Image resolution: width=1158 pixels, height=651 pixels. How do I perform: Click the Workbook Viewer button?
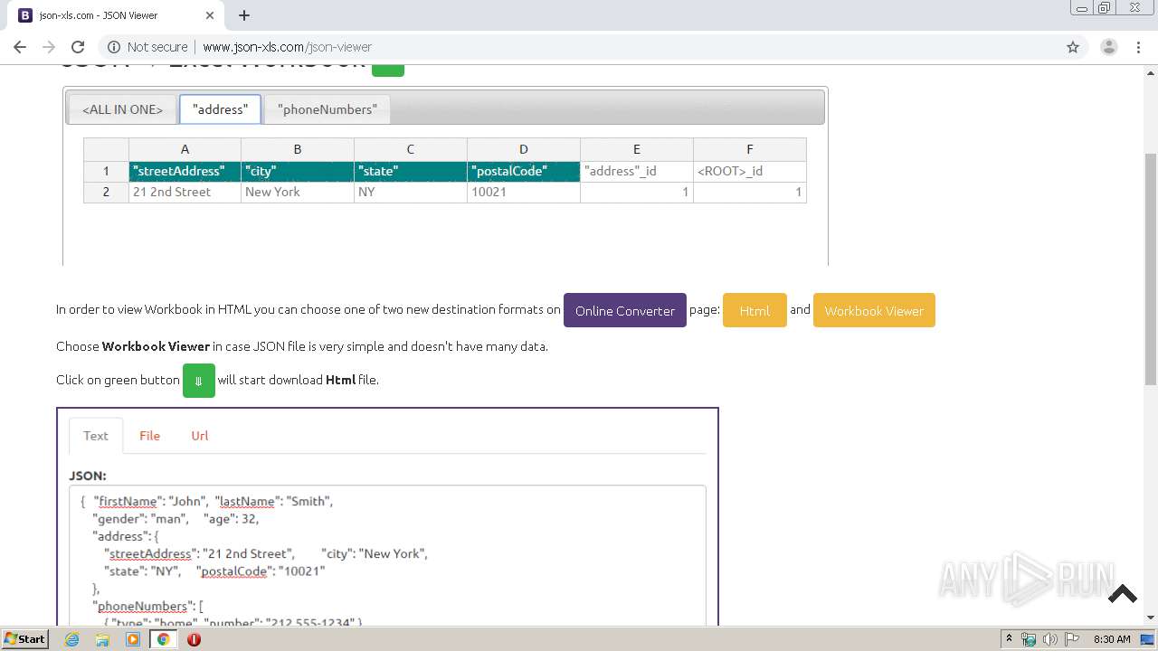(x=874, y=310)
